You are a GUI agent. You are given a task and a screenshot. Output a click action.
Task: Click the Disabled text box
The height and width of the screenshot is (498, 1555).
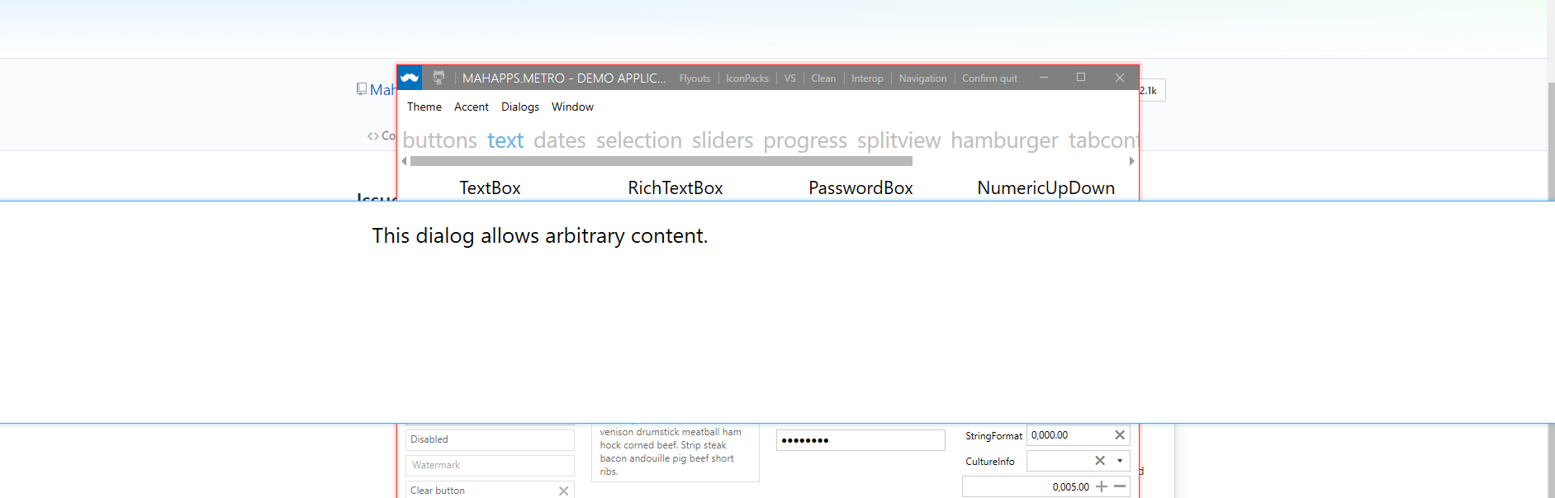490,439
